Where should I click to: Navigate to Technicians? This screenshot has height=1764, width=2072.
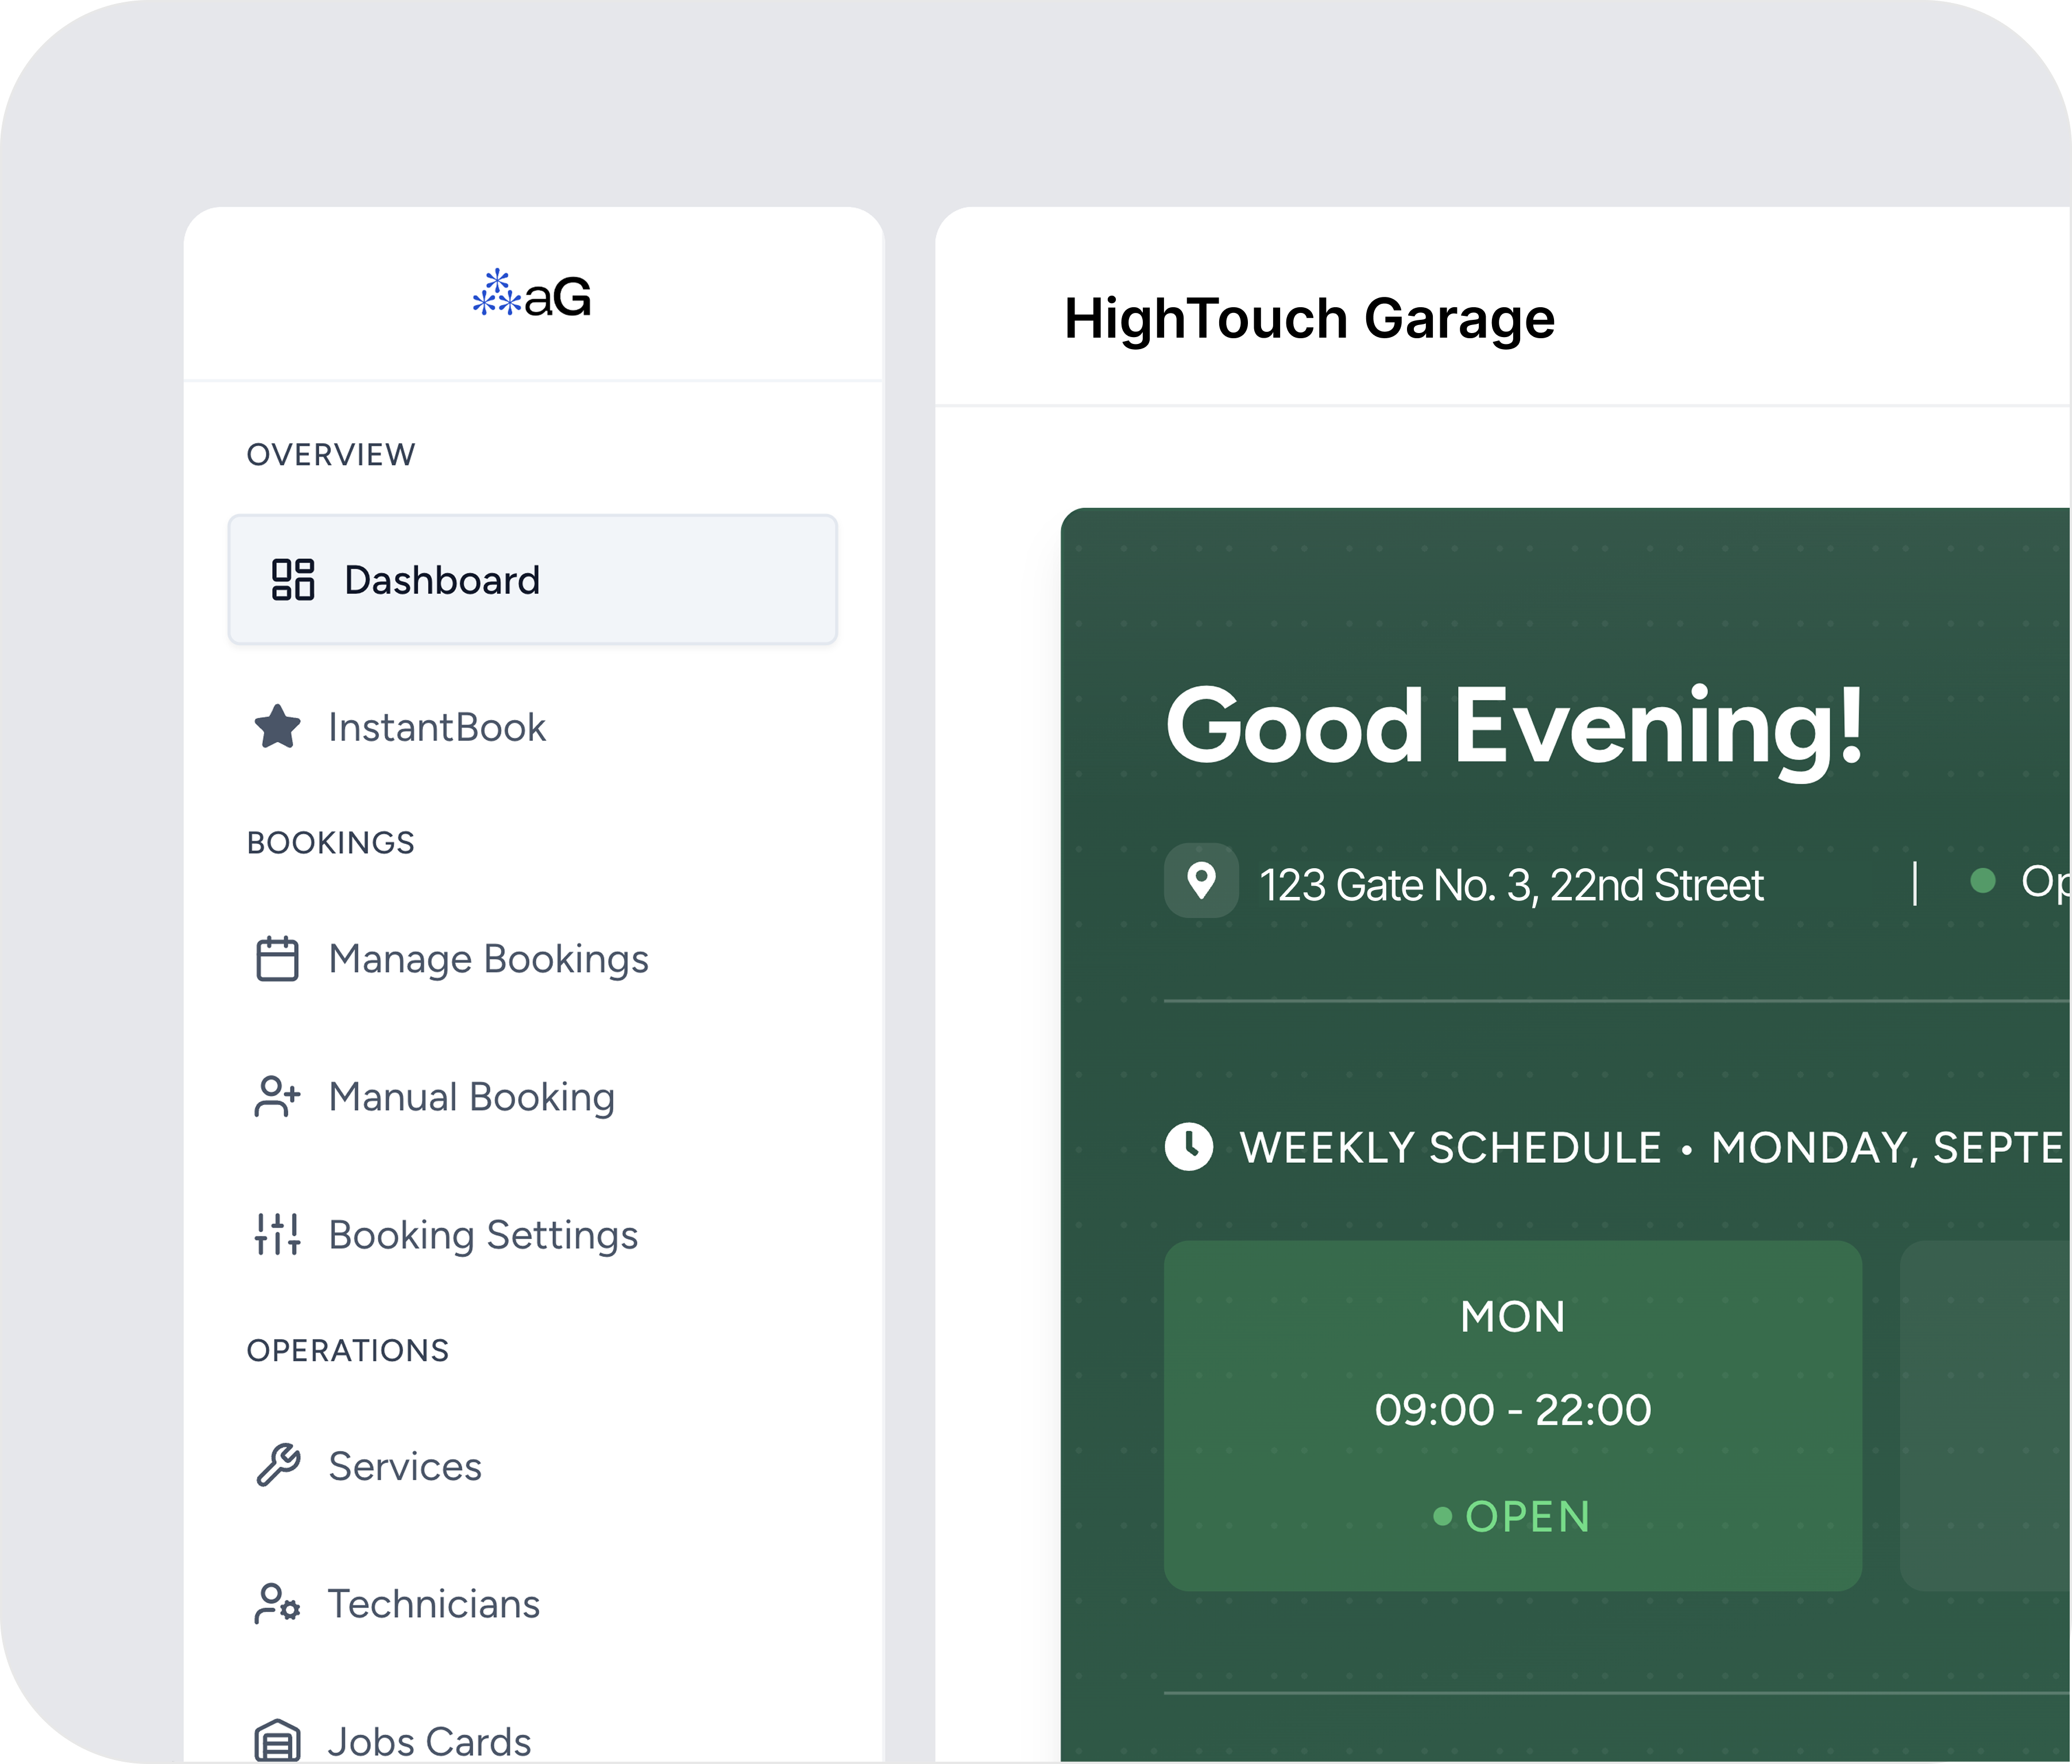434,1604
